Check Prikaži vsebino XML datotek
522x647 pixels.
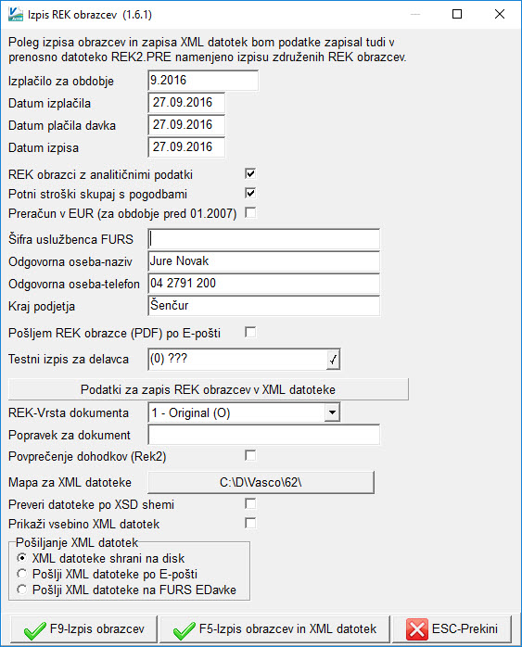click(x=250, y=523)
